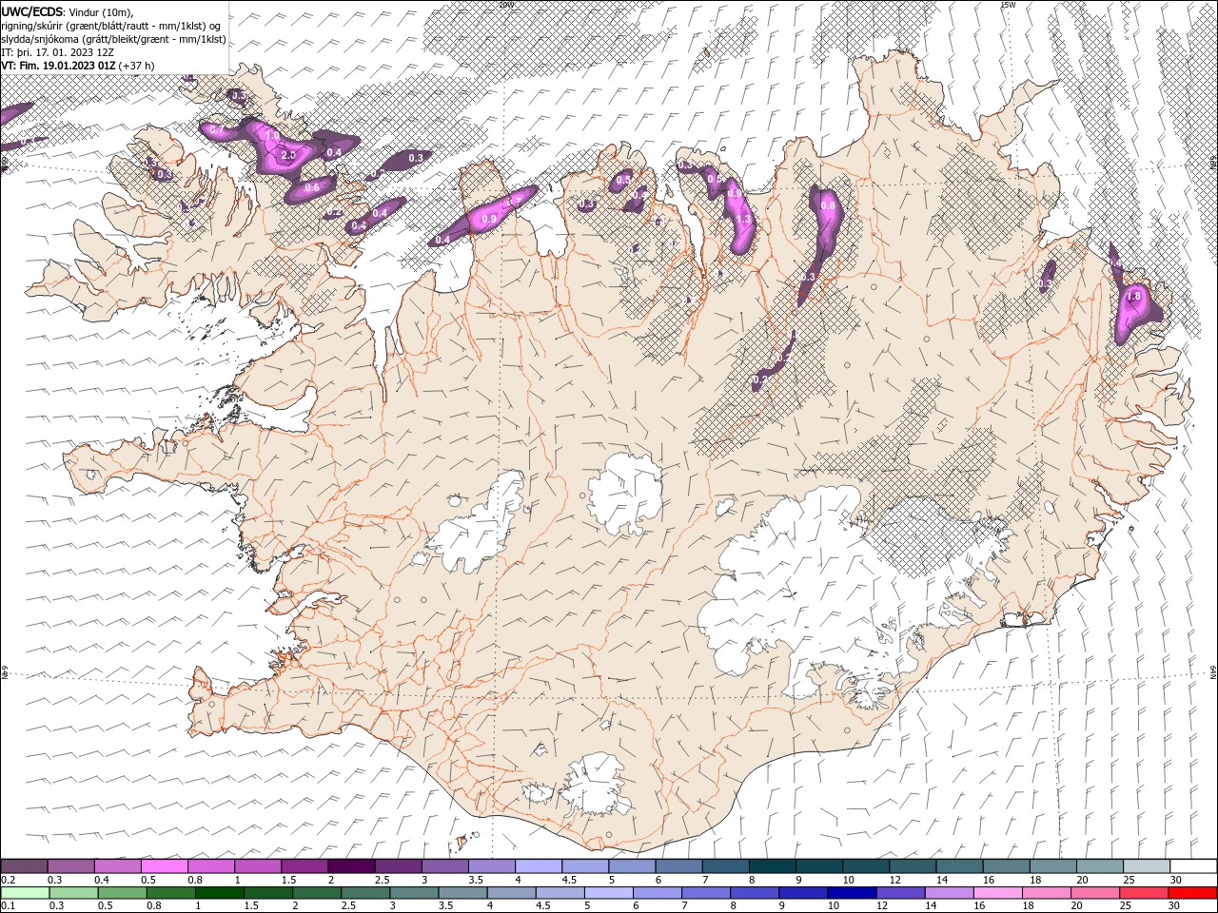Pick bottom legend swatch between 7 and 8
The width and height of the screenshot is (1218, 913).
(704, 893)
